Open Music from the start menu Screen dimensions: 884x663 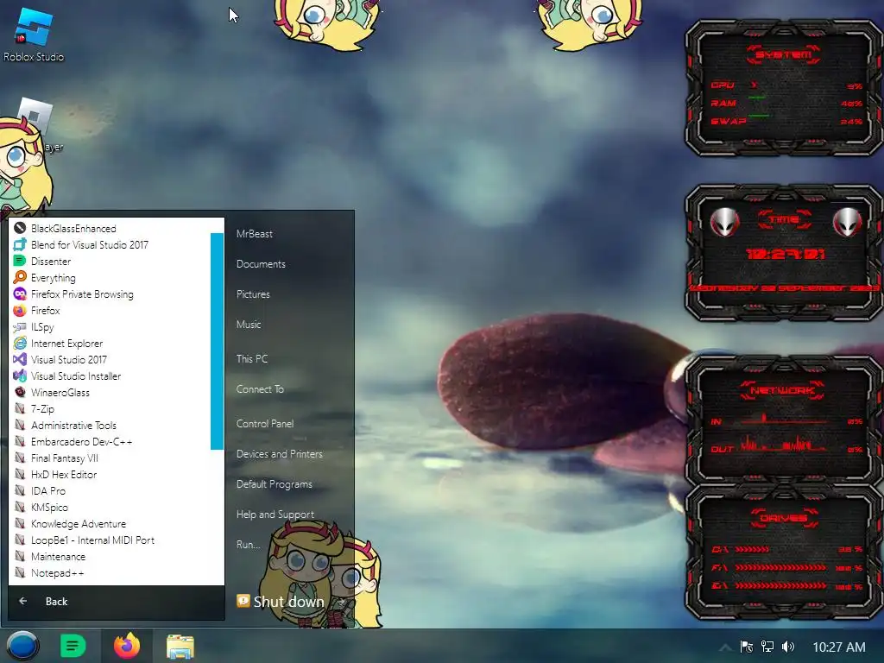(x=248, y=325)
